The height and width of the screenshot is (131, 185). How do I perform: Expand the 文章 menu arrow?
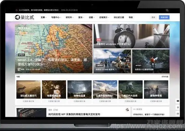click(x=46, y=18)
